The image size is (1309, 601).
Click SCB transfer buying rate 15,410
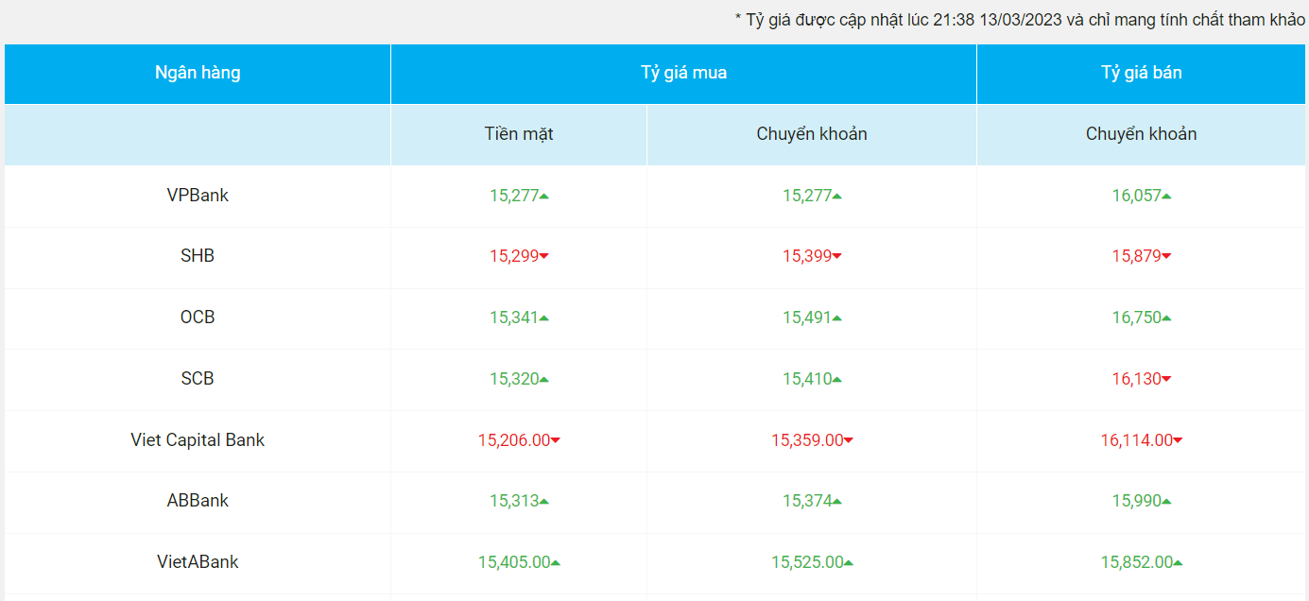[x=807, y=379]
